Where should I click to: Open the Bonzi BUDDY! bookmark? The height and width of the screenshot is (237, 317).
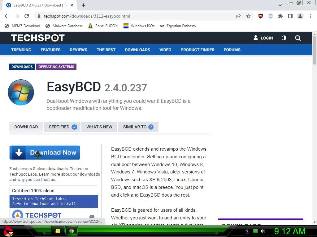pyautogui.click(x=103, y=26)
